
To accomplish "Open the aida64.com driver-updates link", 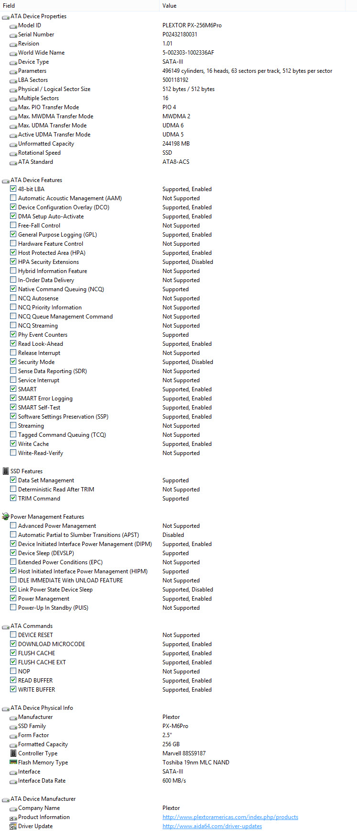I will click(212, 826).
